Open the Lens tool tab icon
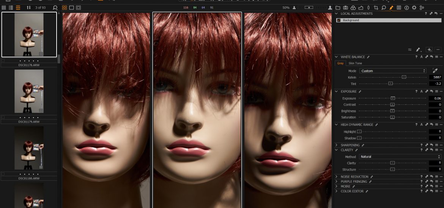This screenshot has width=444, height=208. (x=368, y=8)
